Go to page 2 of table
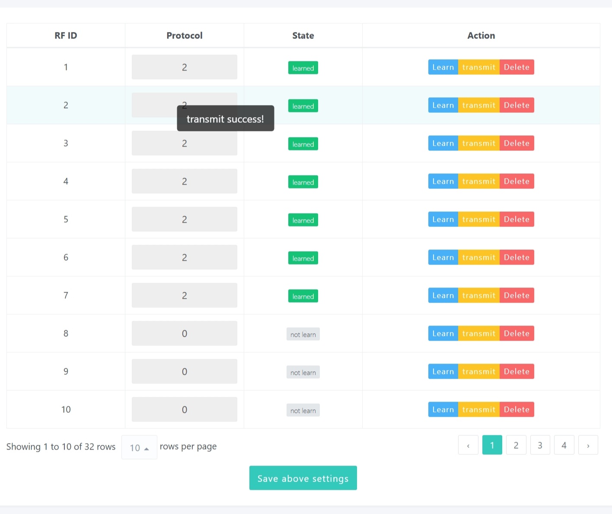This screenshot has width=612, height=514. tap(516, 445)
